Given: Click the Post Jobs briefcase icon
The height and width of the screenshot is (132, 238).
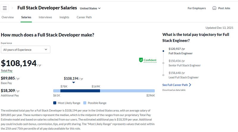Looking at the screenshot, I should tap(214, 8).
